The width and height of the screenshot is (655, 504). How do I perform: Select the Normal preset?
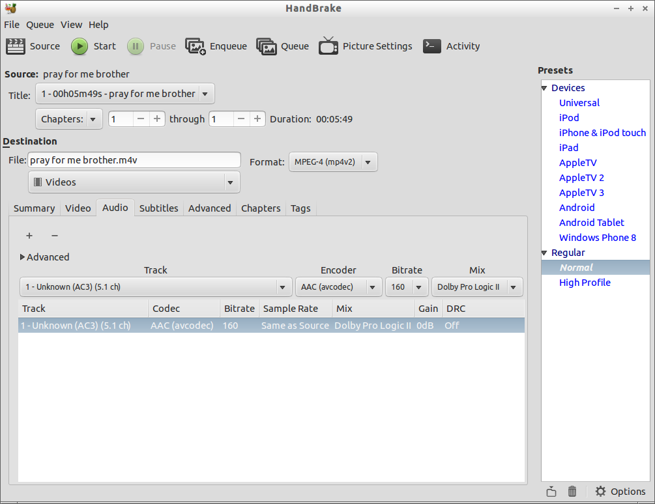[596, 268]
